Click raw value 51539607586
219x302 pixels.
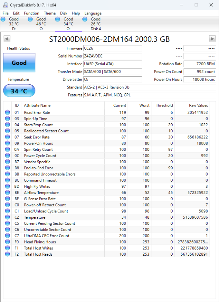point(195,217)
